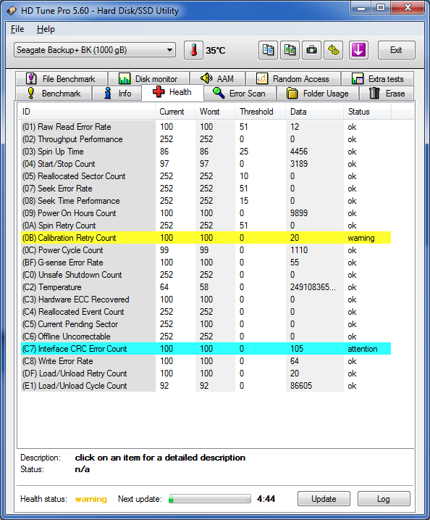Switch to the Error Scan tab

click(x=240, y=93)
